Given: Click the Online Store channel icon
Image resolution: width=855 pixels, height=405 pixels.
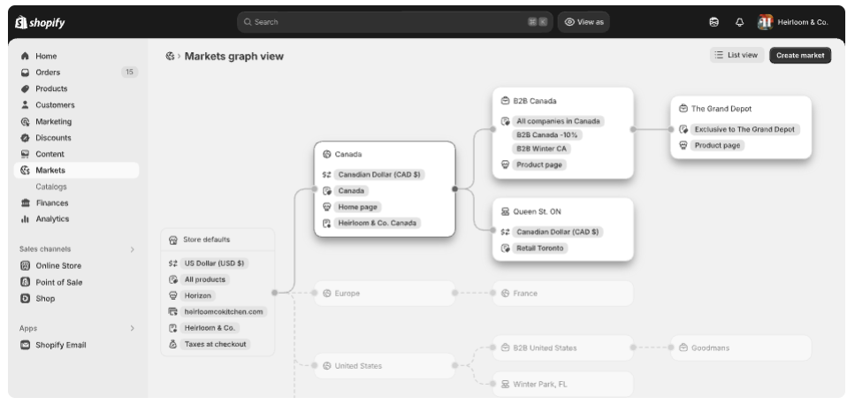Looking at the screenshot, I should pos(25,266).
